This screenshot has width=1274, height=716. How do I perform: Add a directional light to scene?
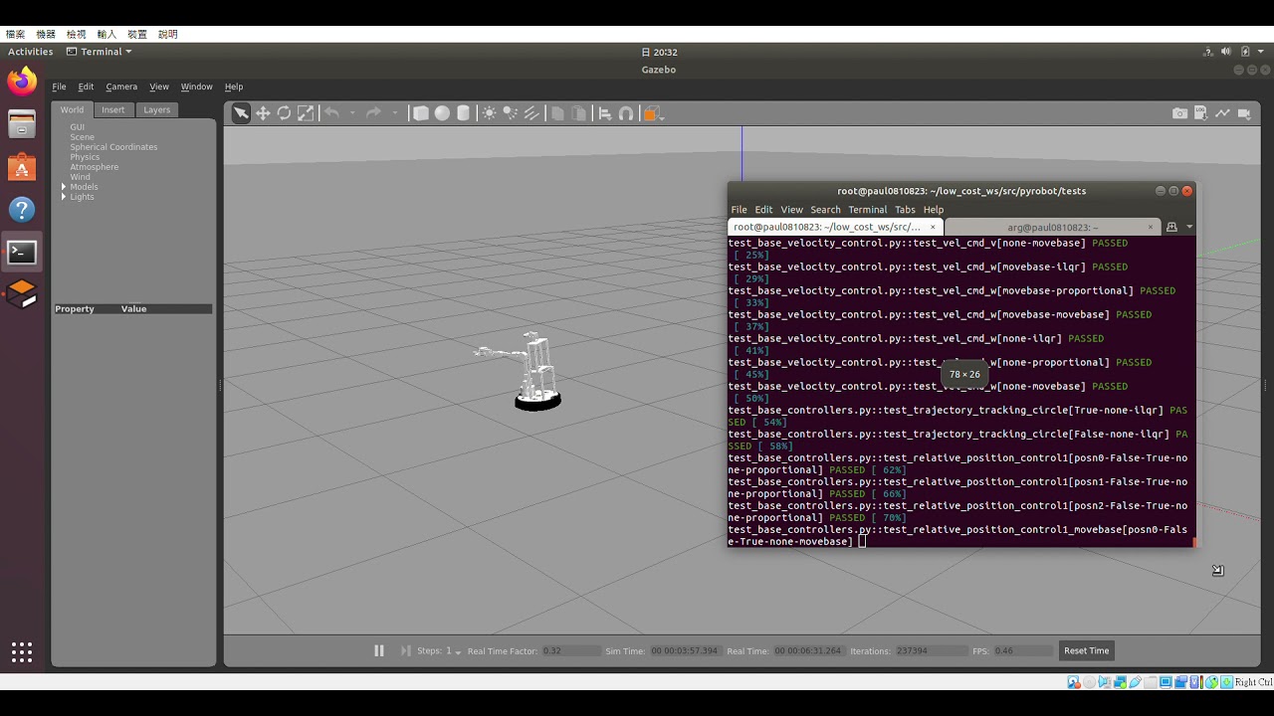531,113
